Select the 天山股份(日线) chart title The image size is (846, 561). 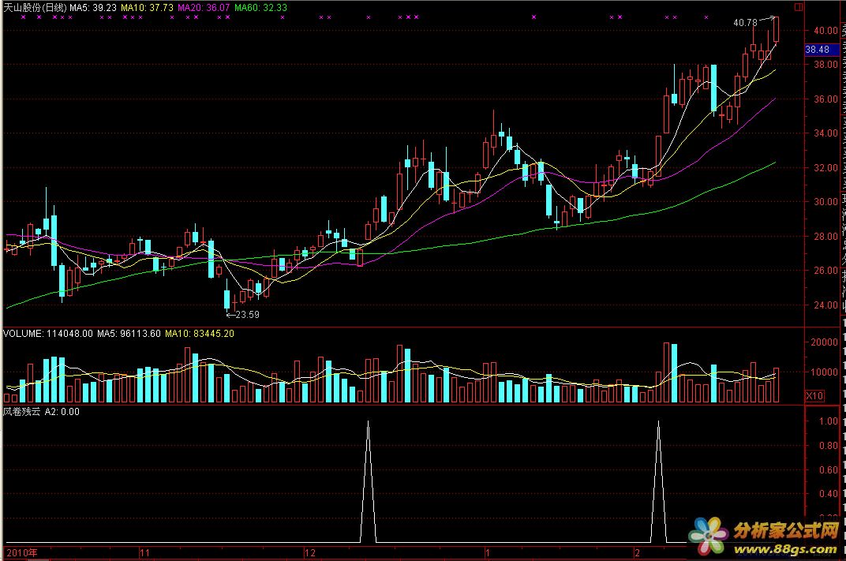pos(35,8)
